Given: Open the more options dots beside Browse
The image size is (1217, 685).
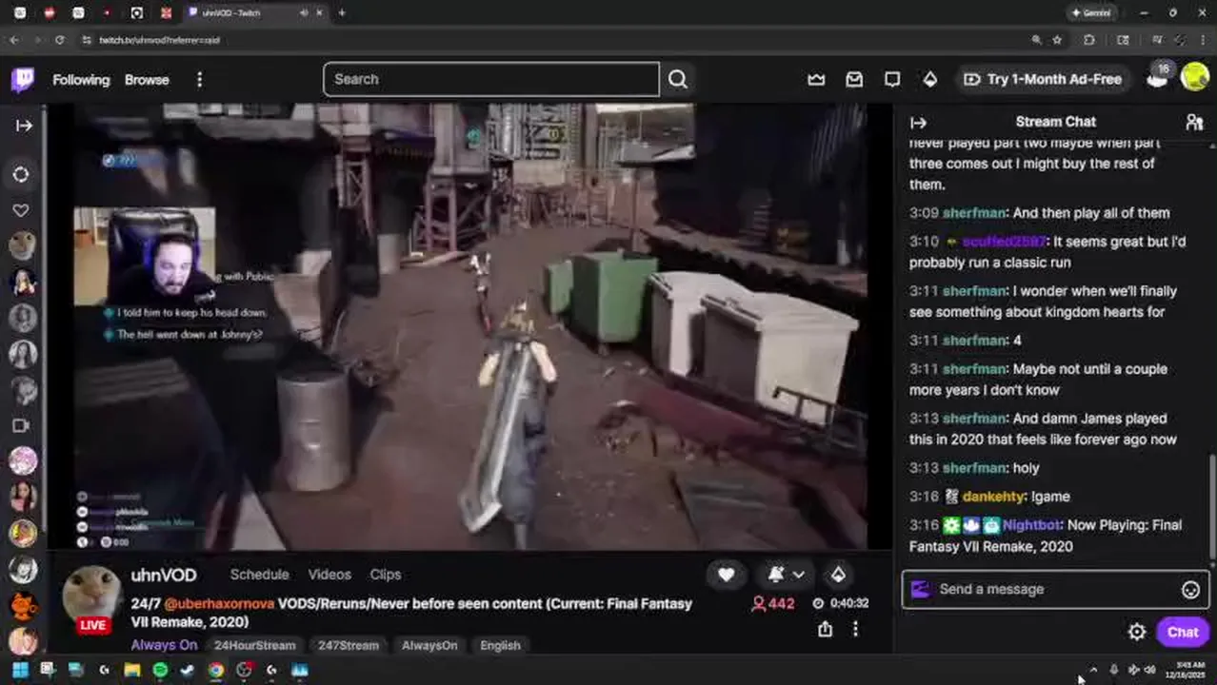Looking at the screenshot, I should coord(199,80).
